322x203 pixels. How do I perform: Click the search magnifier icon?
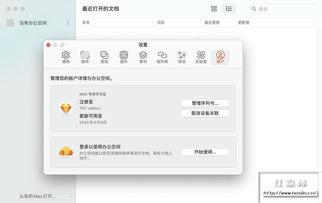tap(254, 9)
